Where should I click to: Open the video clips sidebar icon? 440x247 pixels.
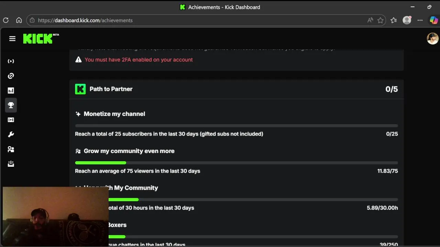[x=11, y=120]
